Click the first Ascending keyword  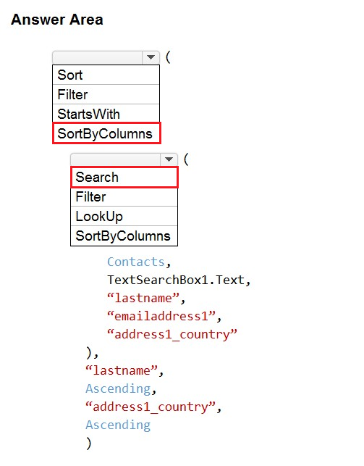[x=118, y=388]
